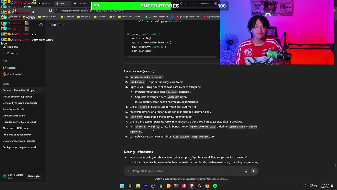The height and width of the screenshot is (190, 337).
Task: Open Spotify from taskbar
Action: (x=215, y=186)
